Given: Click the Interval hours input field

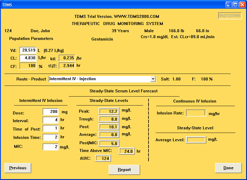Looking at the screenshot, I should coord(51,120).
